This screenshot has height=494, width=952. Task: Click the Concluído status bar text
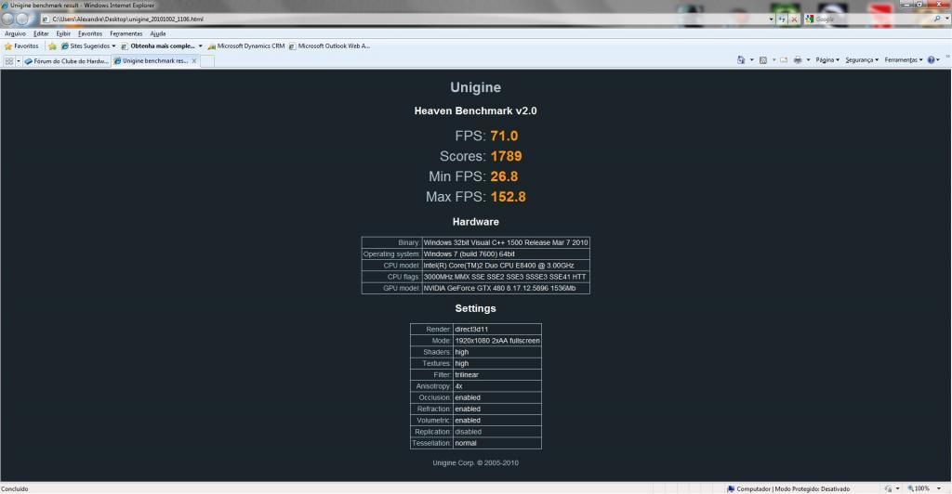[x=15, y=488]
